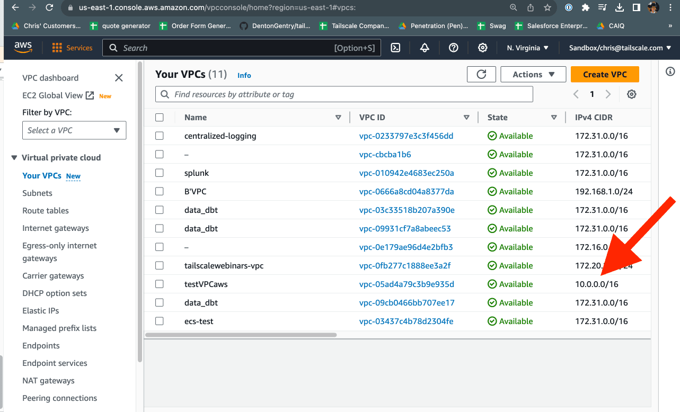The image size is (680, 412).
Task: Click the AWS home logo
Action: 23,47
